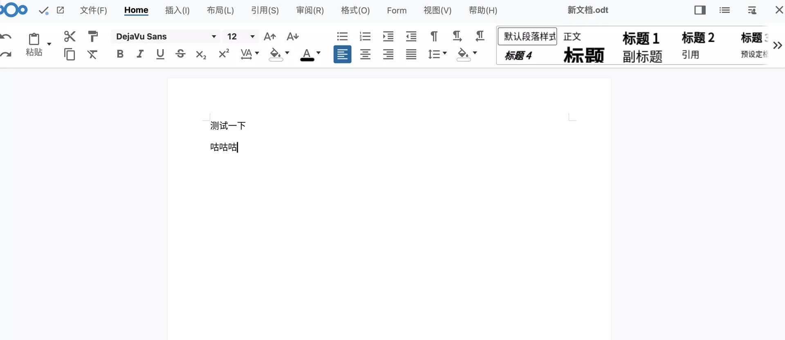785x340 pixels.
Task: Click the Redo arrow icon
Action: click(6, 54)
